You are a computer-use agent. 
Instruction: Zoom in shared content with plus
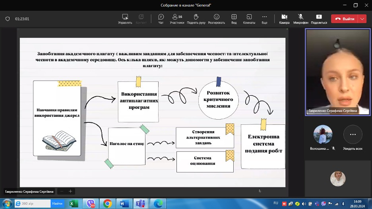(x=70, y=191)
